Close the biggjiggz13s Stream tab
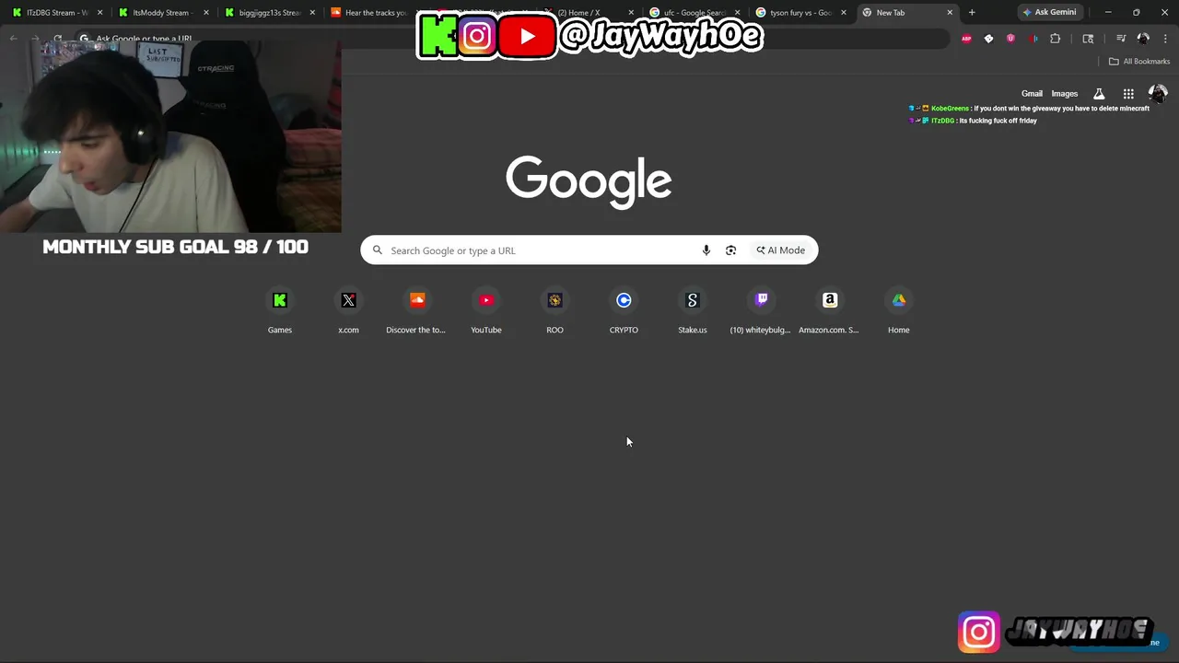Viewport: 1179px width, 663px height. pyautogui.click(x=313, y=13)
